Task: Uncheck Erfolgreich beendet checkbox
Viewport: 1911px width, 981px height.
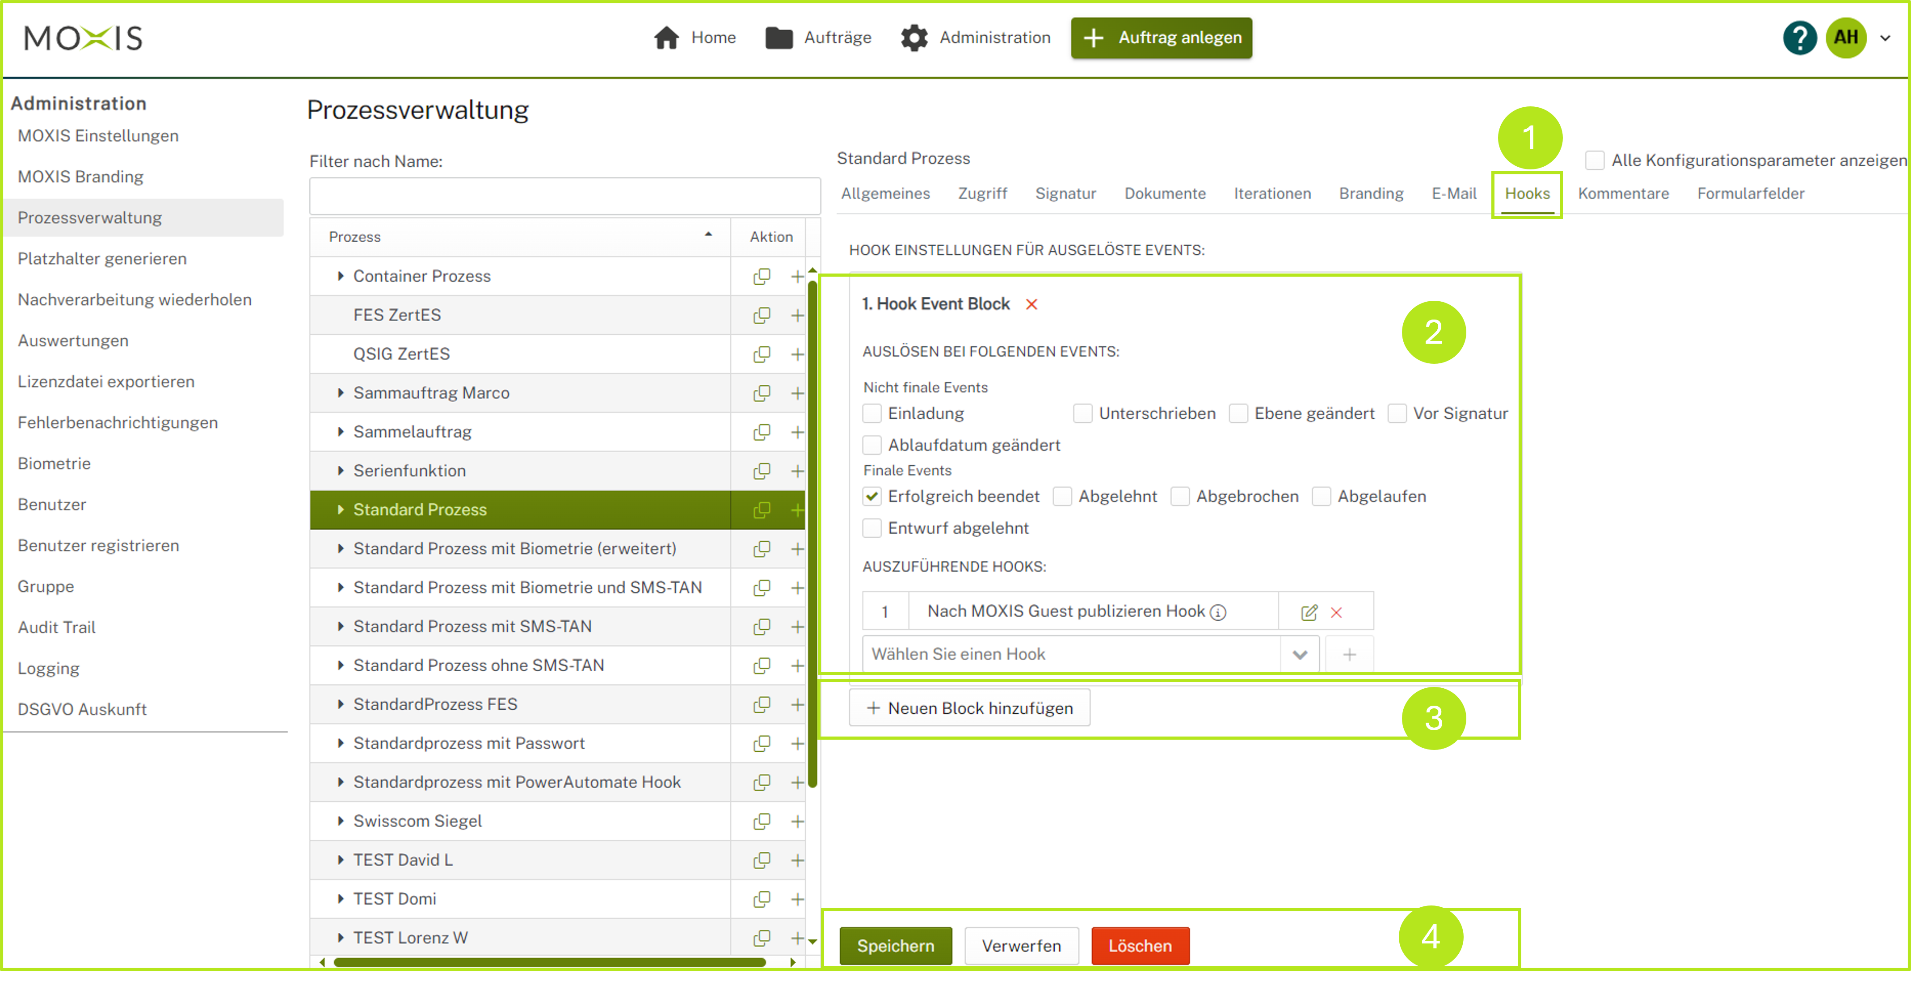Action: click(x=872, y=497)
